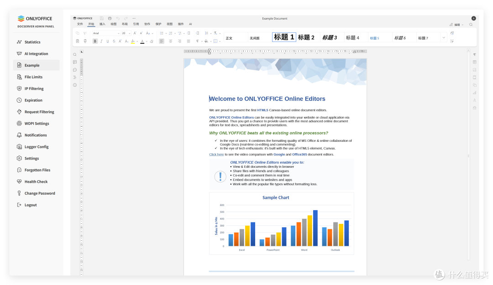Open the 布局 (Layout) tab
Image resolution: width=493 pixels, height=285 pixels.
(125, 24)
